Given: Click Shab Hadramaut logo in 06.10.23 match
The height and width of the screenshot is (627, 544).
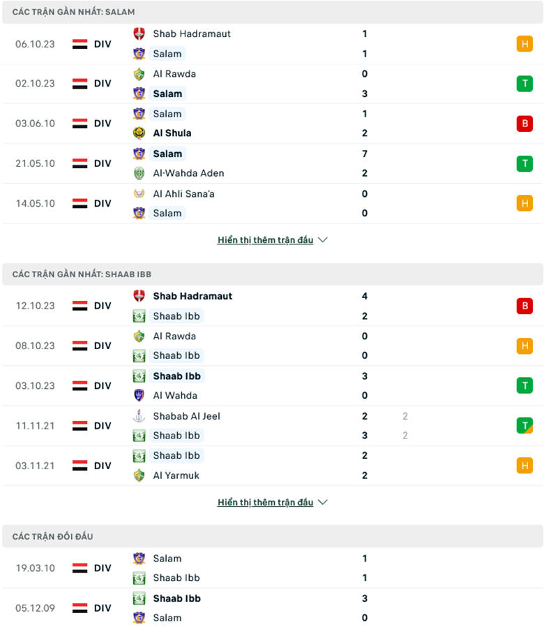Looking at the screenshot, I should (x=139, y=34).
